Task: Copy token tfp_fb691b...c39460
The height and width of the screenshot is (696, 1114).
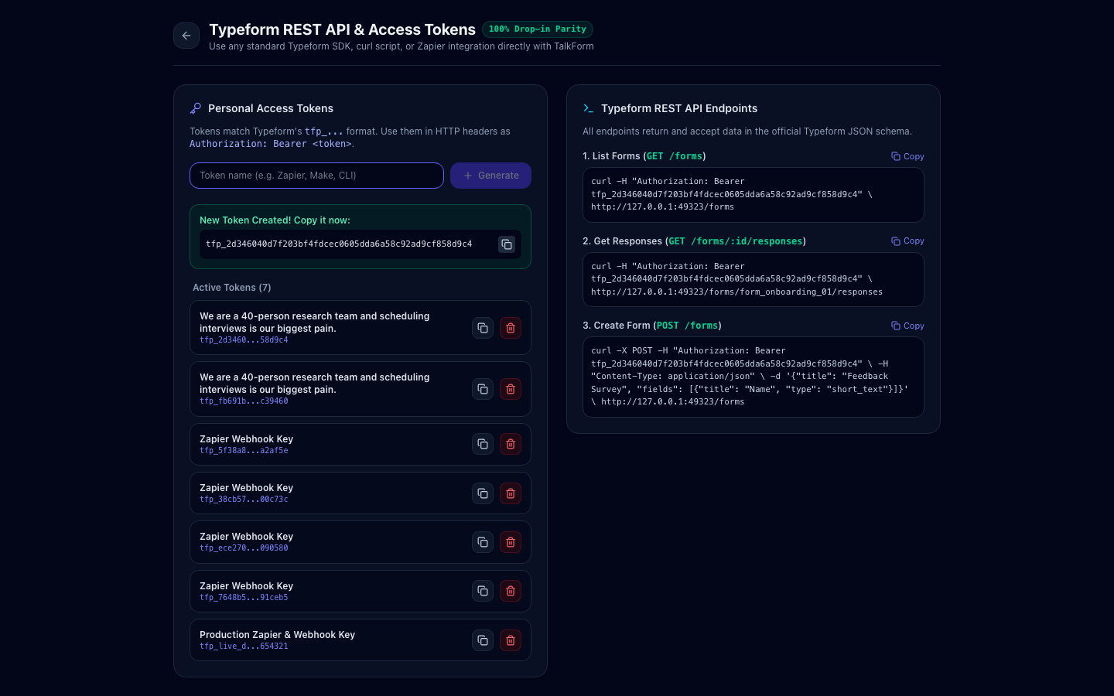Action: coord(483,389)
